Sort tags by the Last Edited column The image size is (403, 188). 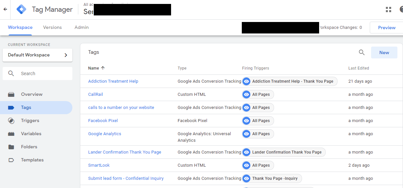point(359,68)
